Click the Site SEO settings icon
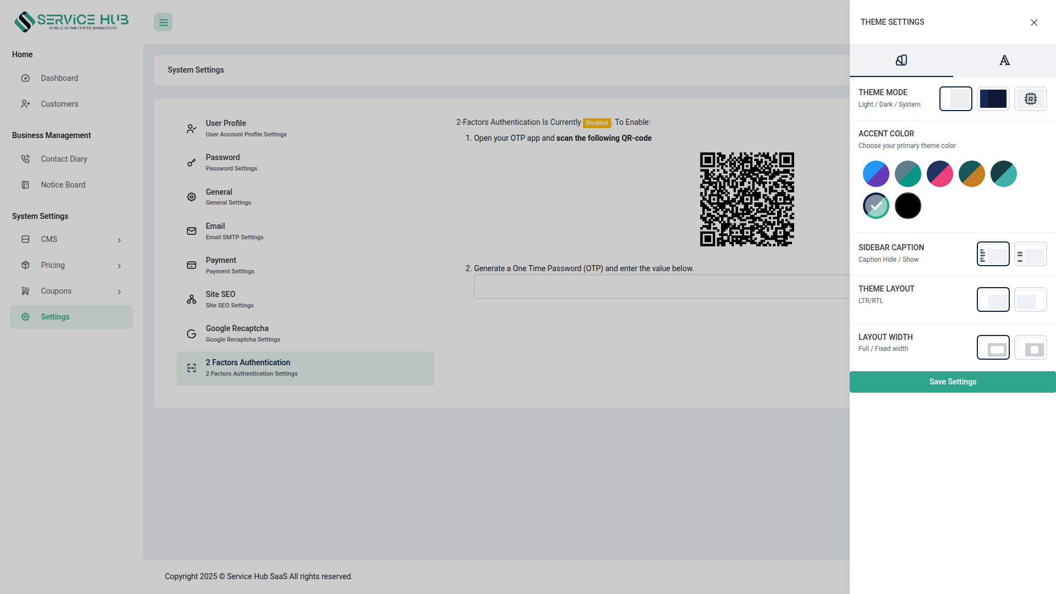Image resolution: width=1056 pixels, height=594 pixels. point(191,299)
